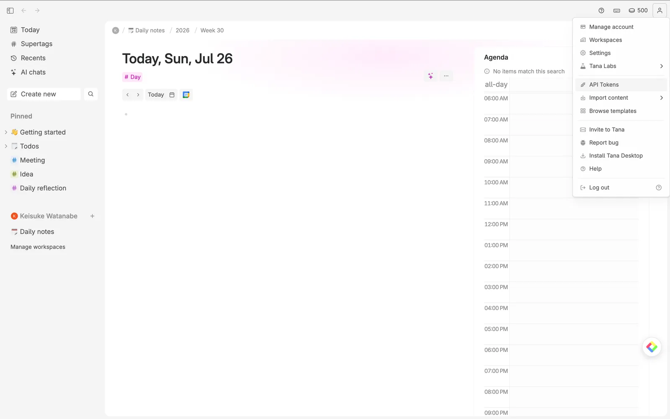Open the help question mark icon in top bar

coord(601,10)
